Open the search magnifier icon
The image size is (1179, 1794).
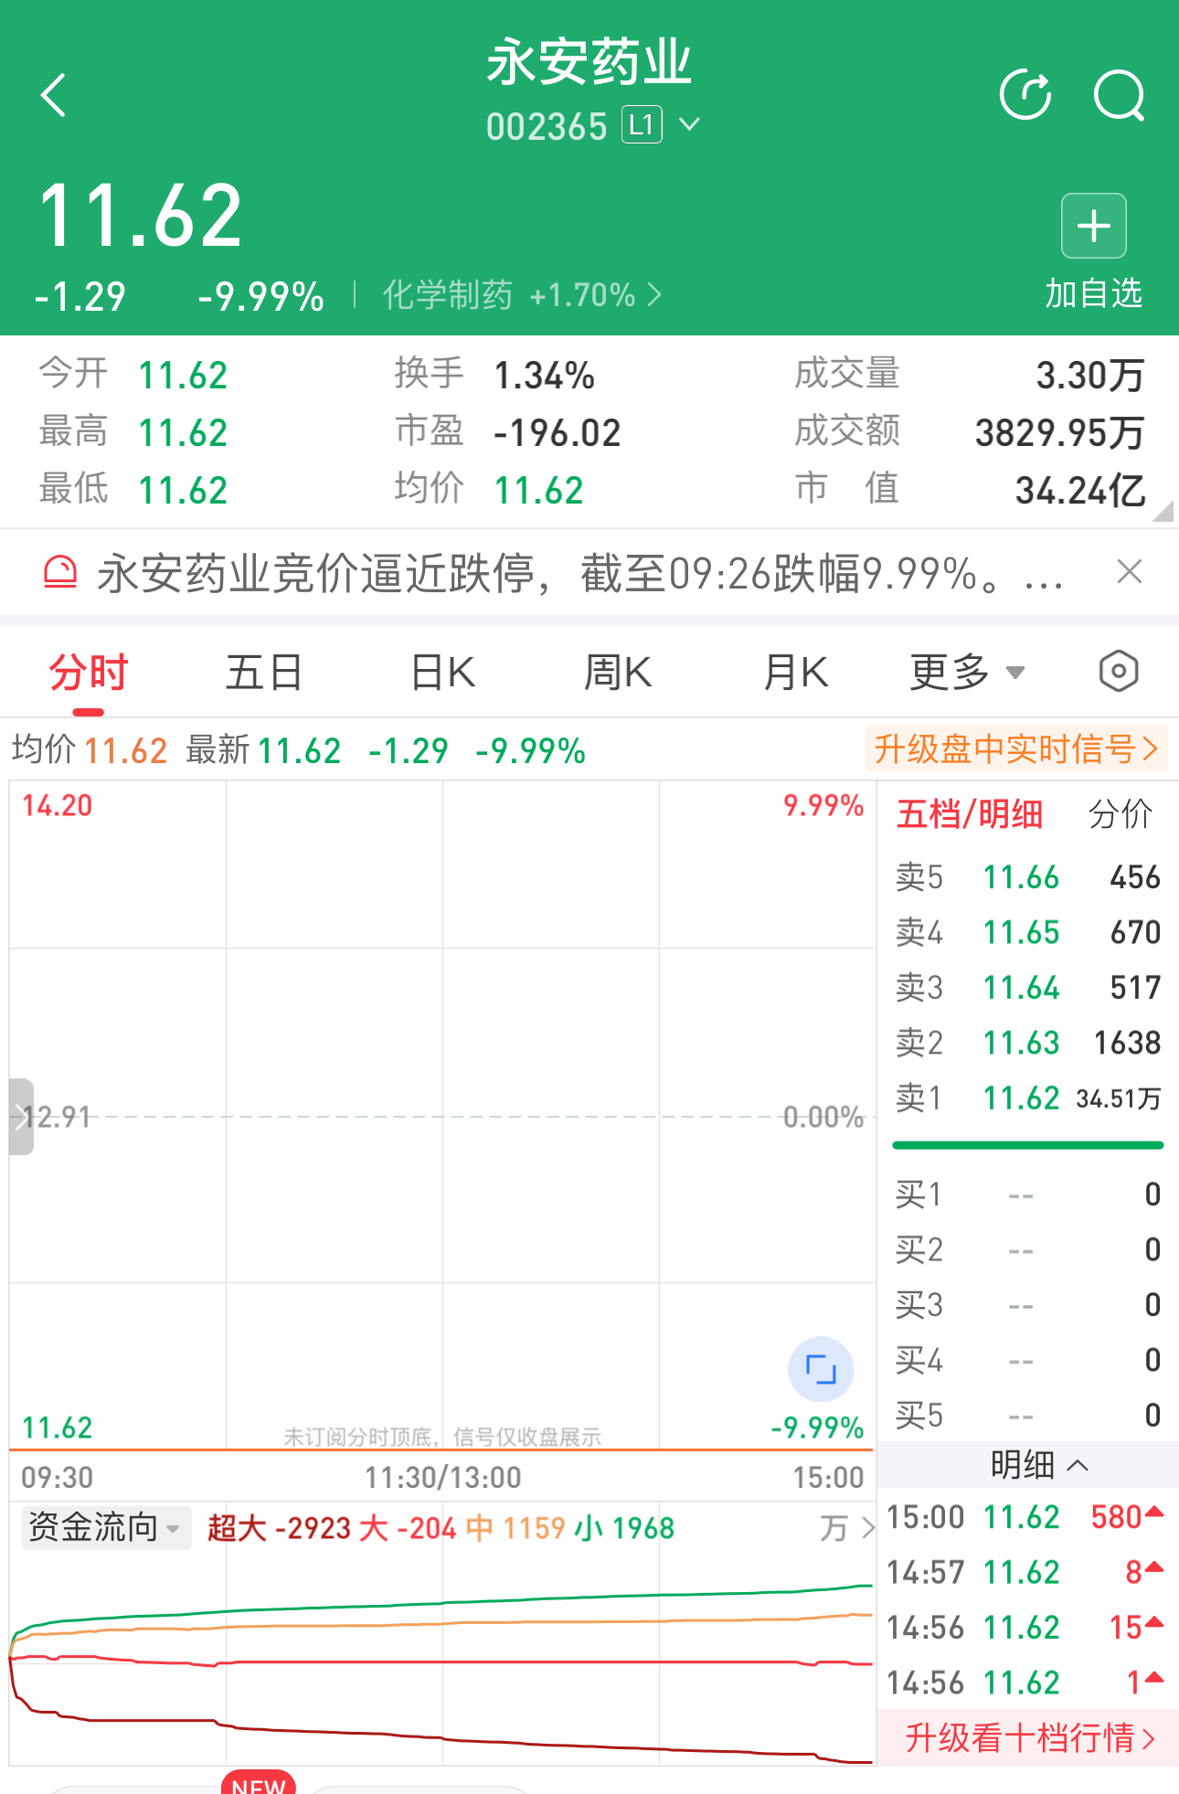[1120, 95]
